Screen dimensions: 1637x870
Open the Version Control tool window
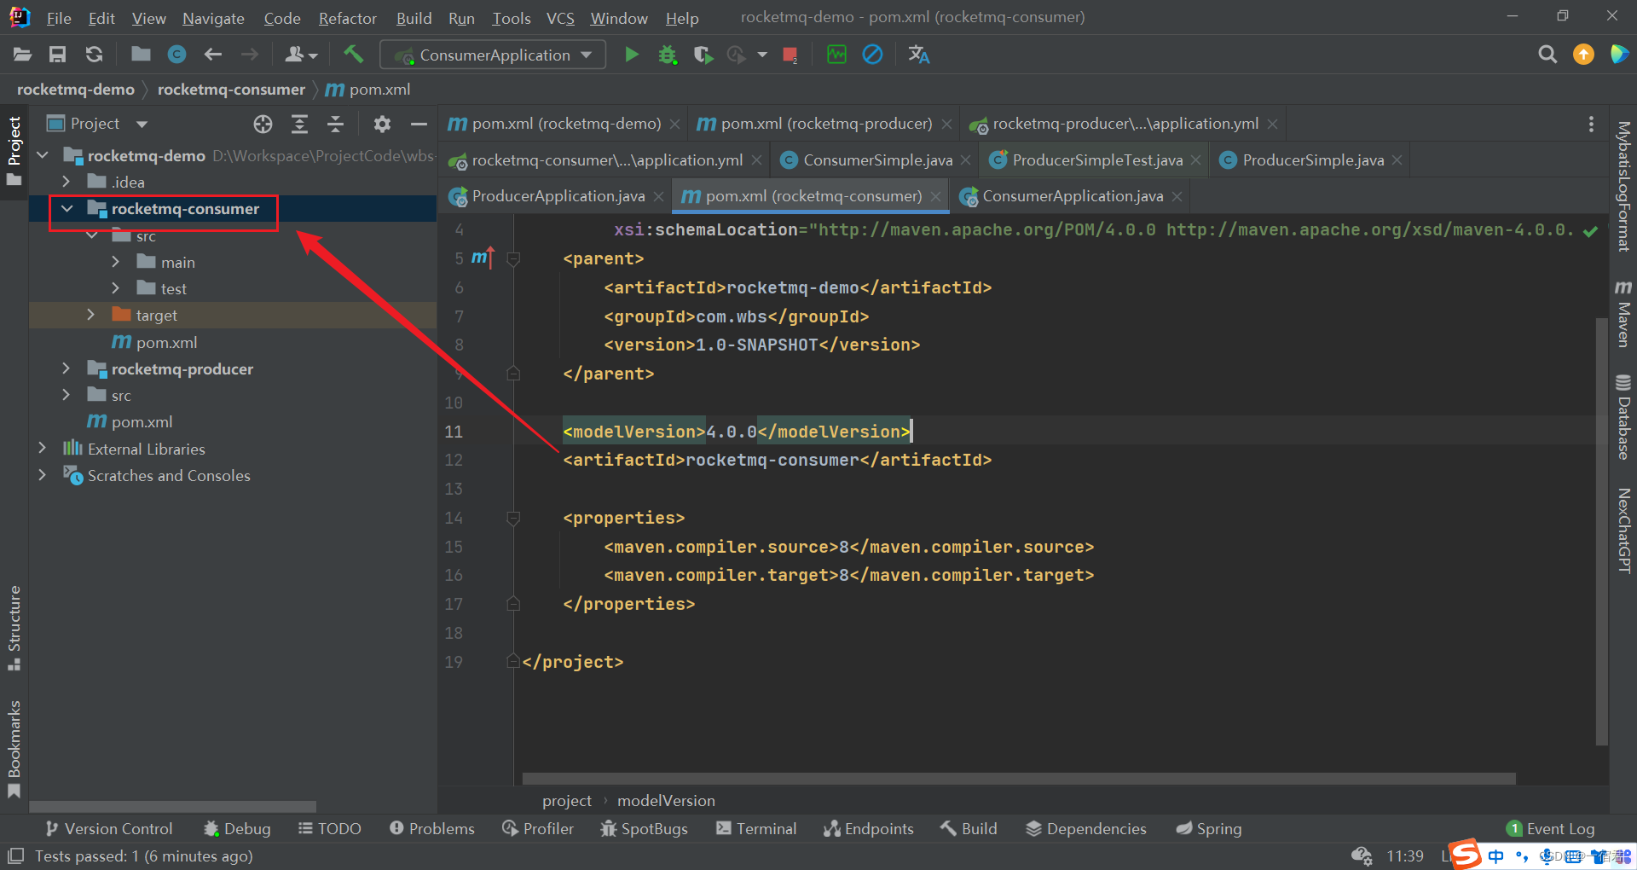109,828
